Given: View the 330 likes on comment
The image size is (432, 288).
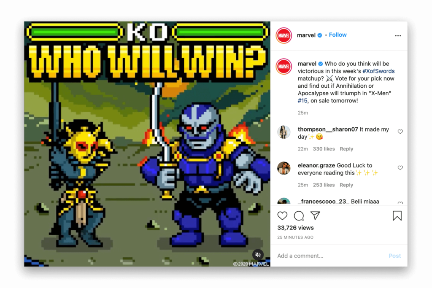Looking at the screenshot, I should [x=324, y=149].
